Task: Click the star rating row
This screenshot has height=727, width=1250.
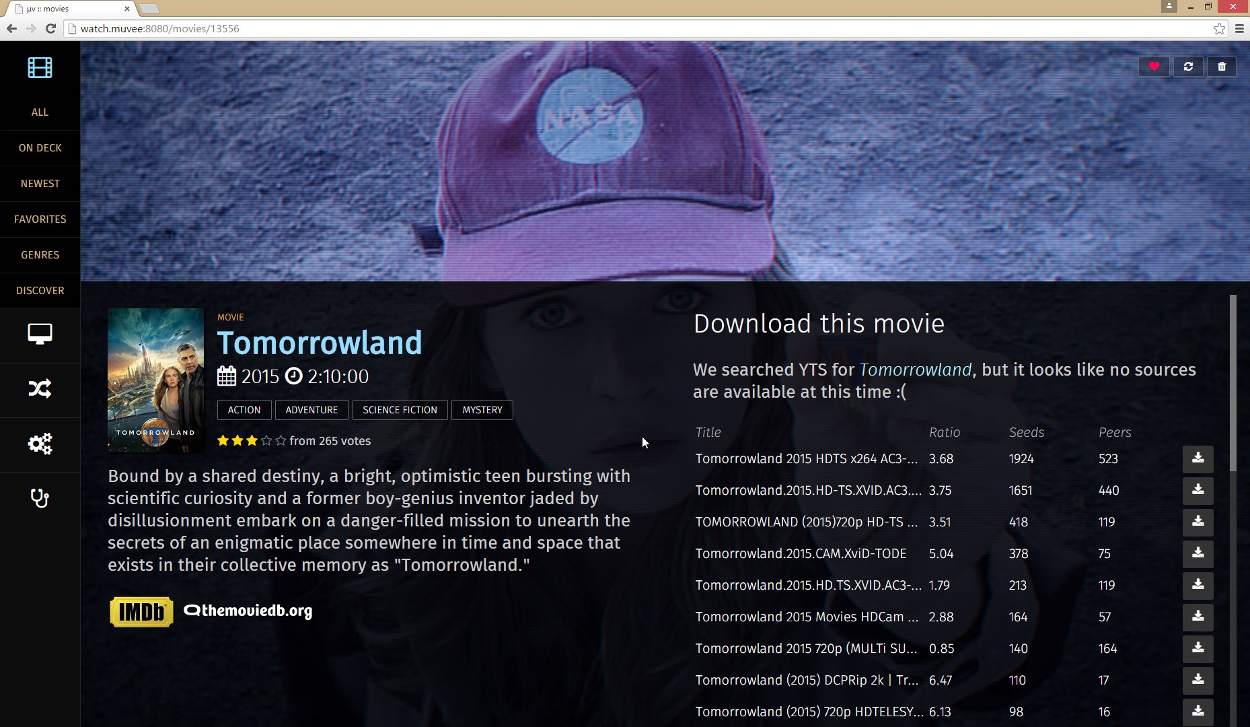Action: point(252,441)
